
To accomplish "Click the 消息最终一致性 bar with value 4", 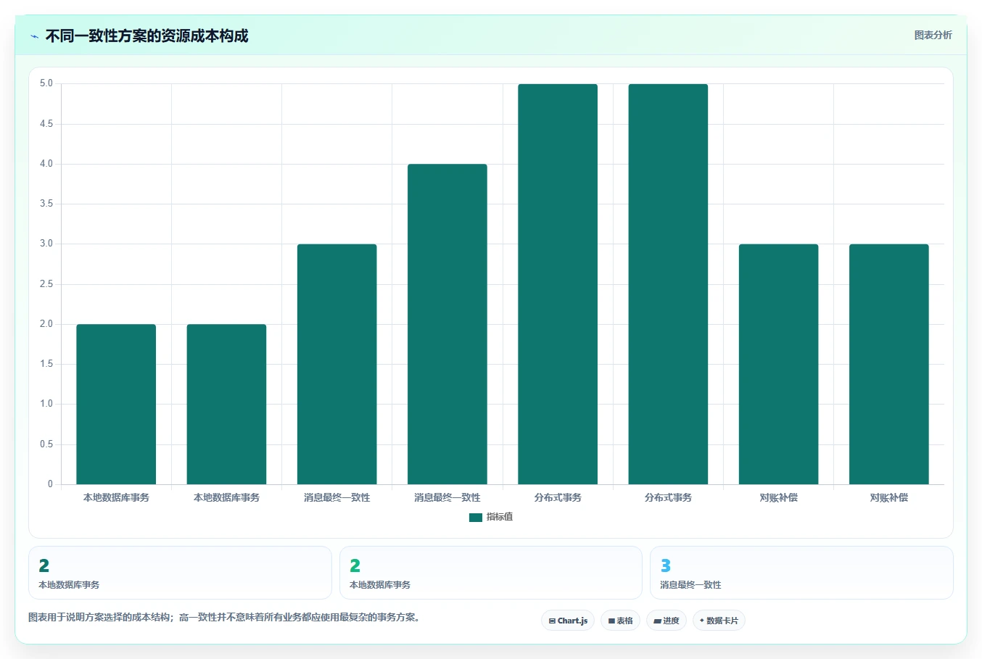I will click(447, 324).
